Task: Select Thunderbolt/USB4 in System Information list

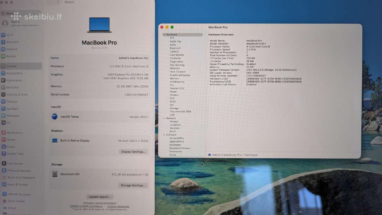Action: coord(180,111)
